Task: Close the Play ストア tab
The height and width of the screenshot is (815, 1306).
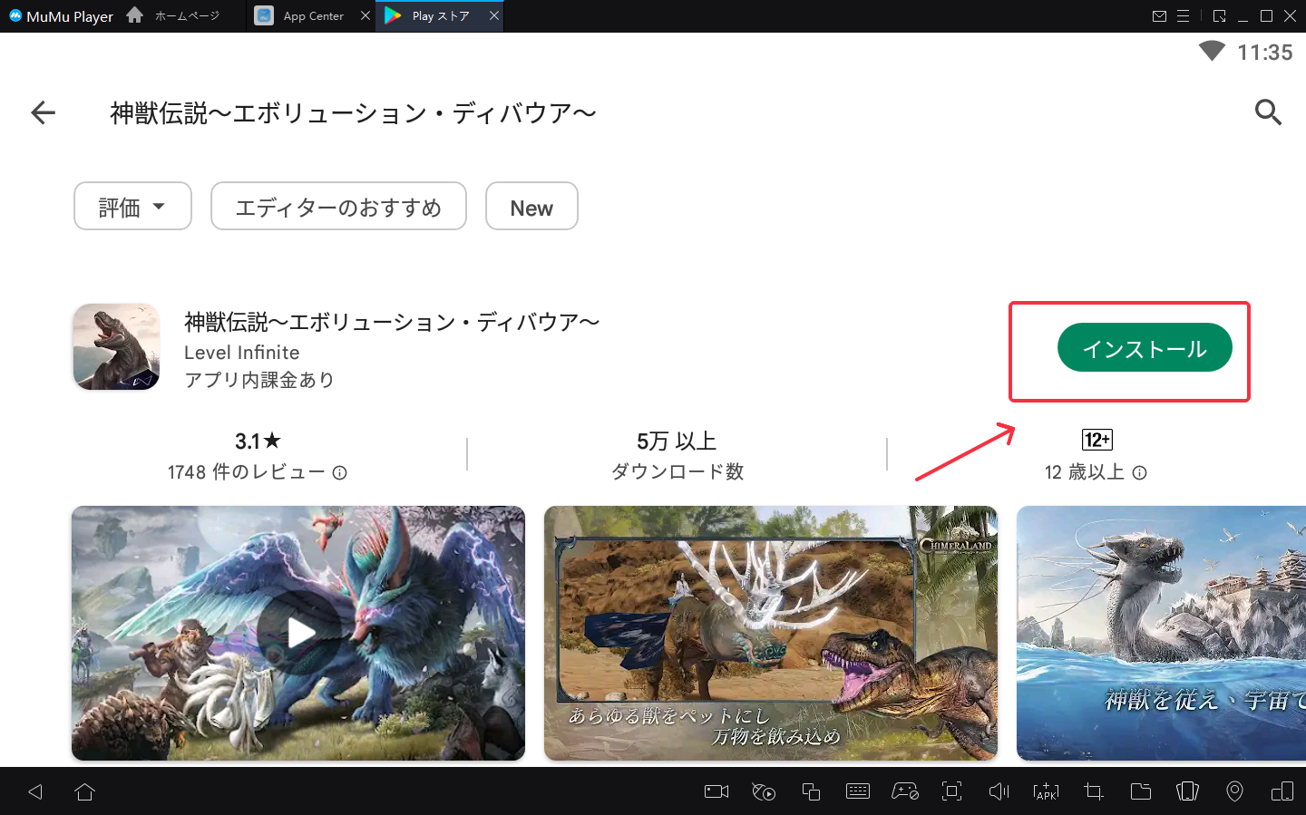Action: [494, 16]
